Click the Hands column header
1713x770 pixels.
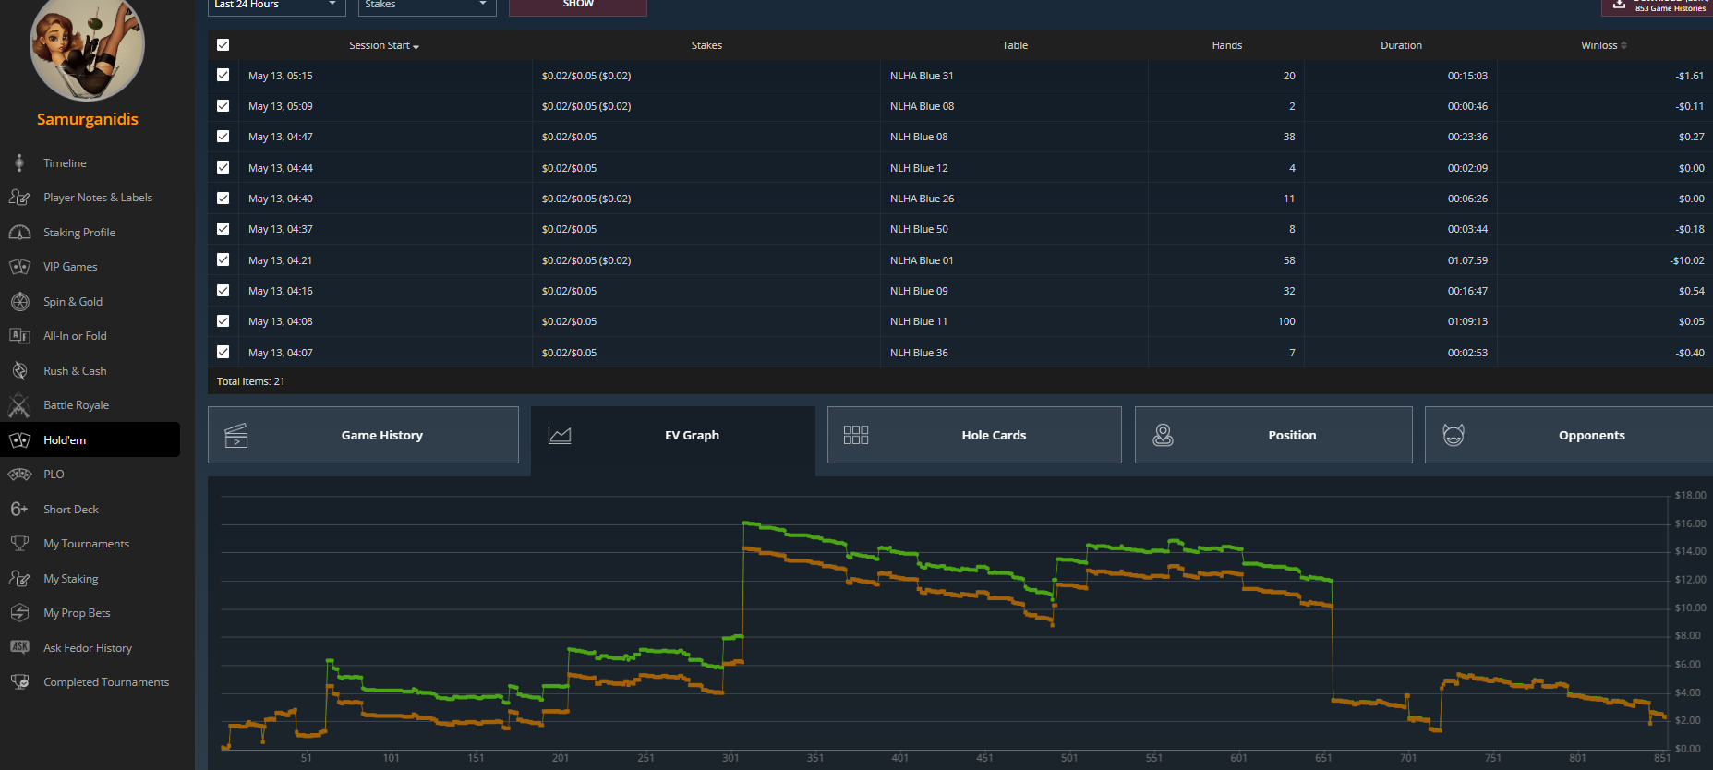[x=1227, y=45]
